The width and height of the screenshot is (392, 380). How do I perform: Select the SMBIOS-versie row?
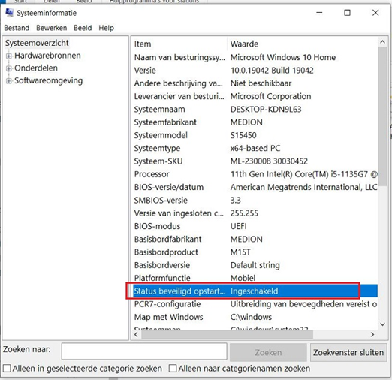coord(255,201)
